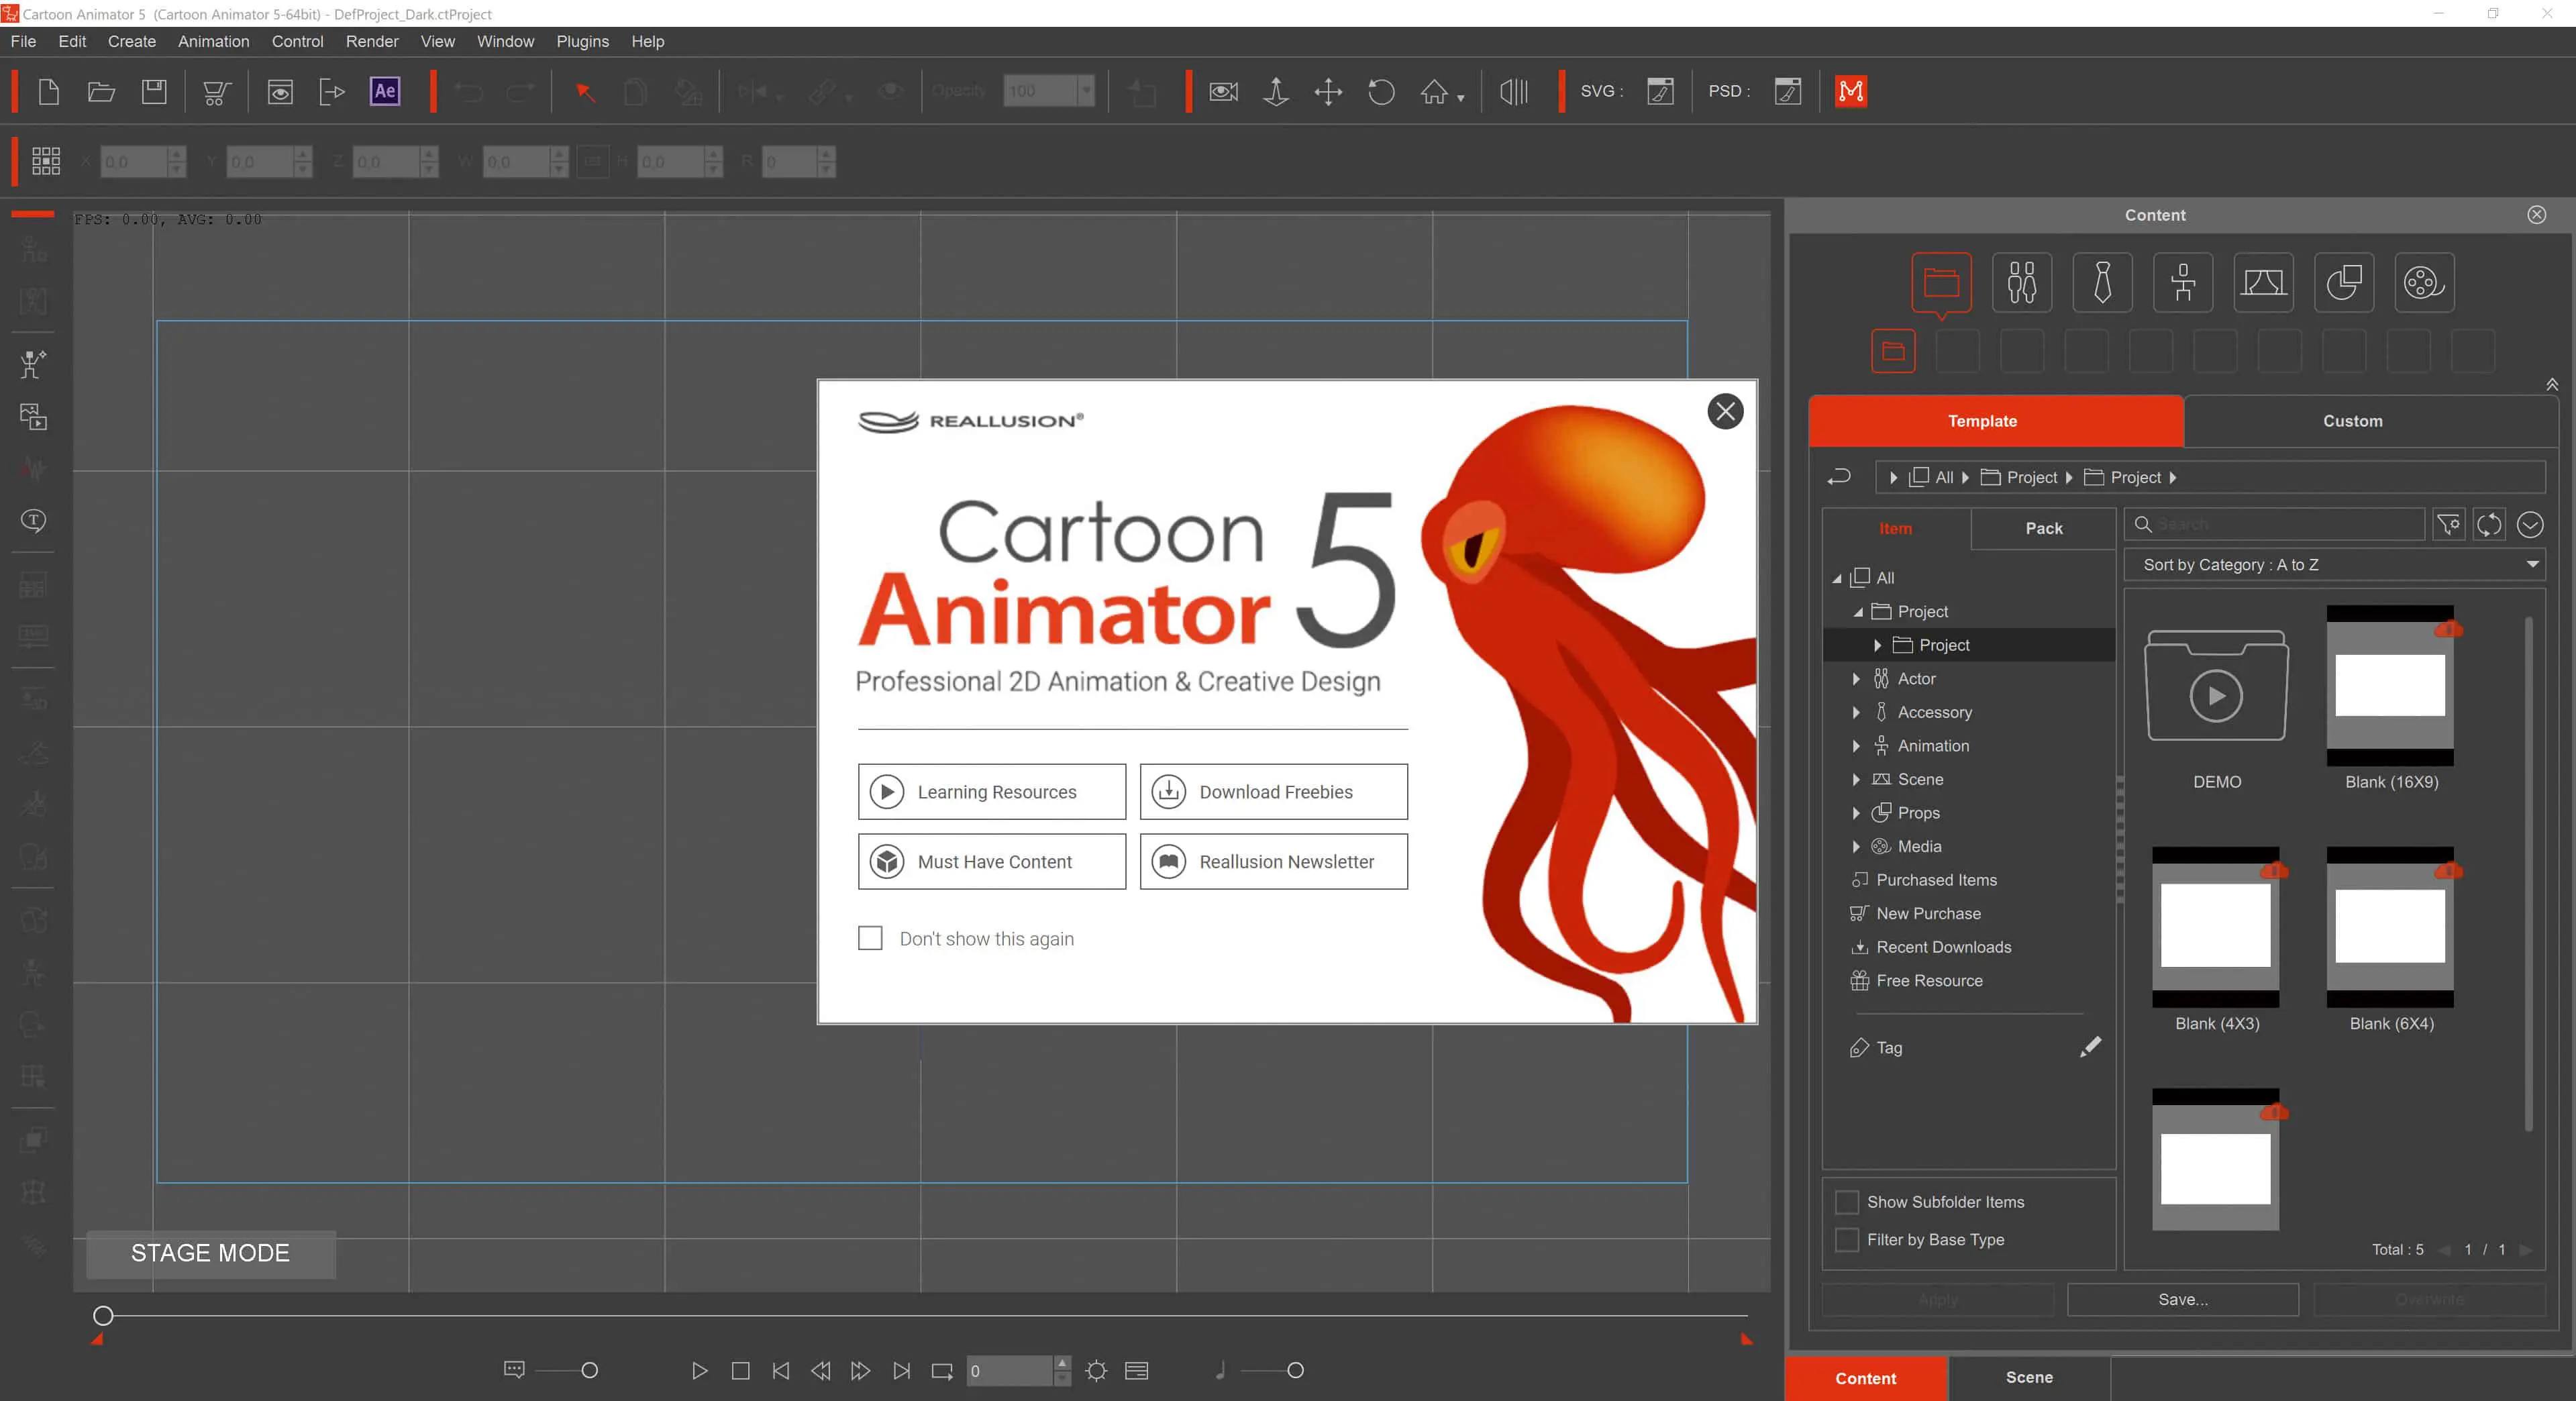Image resolution: width=2576 pixels, height=1401 pixels.
Task: Click the After Effects export icon
Action: pos(384,92)
